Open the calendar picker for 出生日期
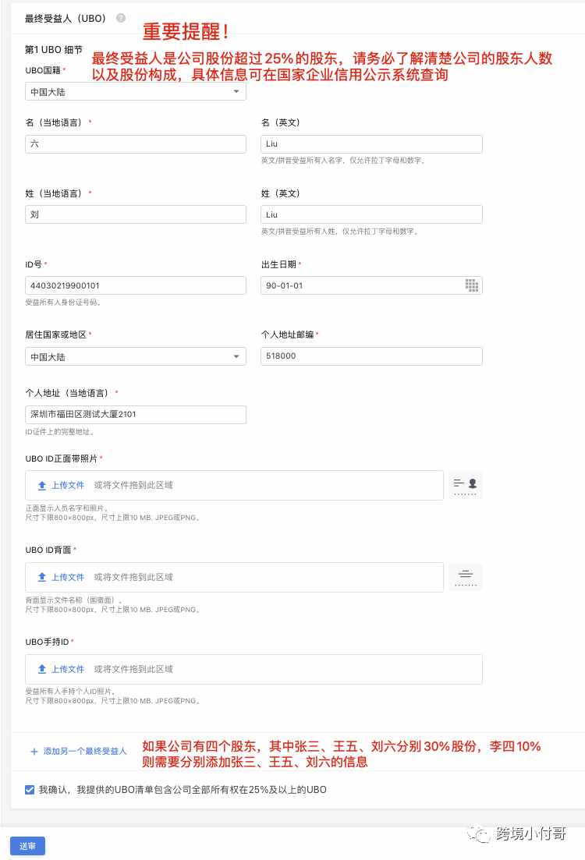The image size is (585, 860). 471,285
